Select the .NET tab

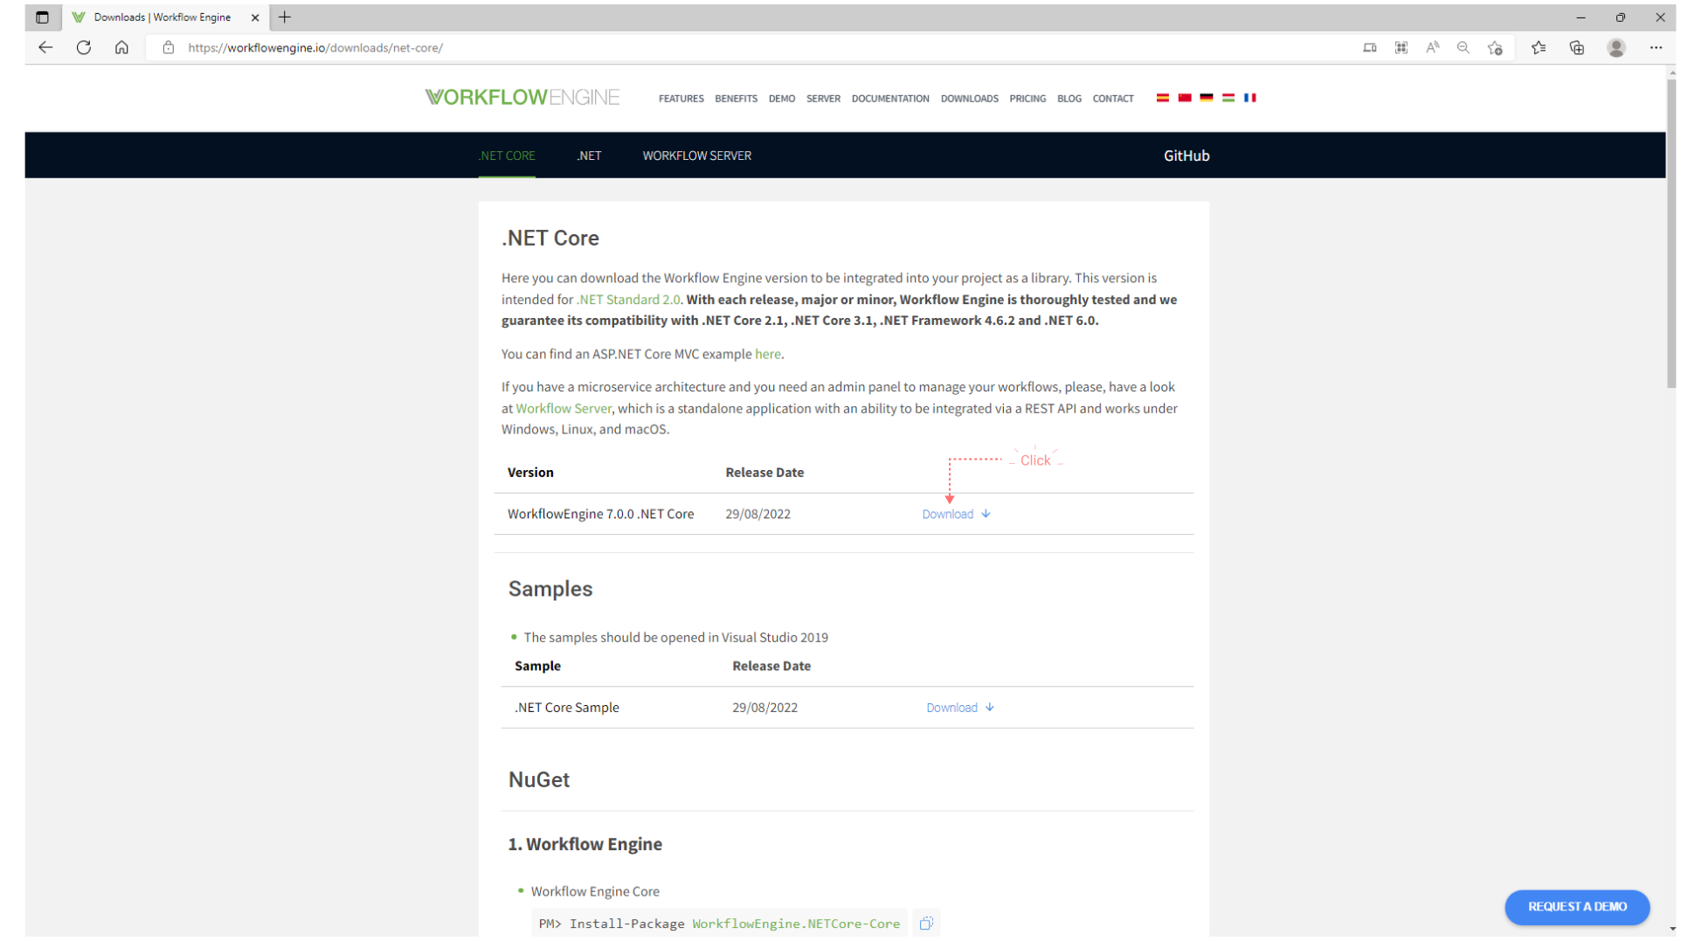click(589, 156)
